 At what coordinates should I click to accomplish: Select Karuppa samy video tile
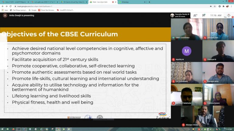click(x=218, y=73)
